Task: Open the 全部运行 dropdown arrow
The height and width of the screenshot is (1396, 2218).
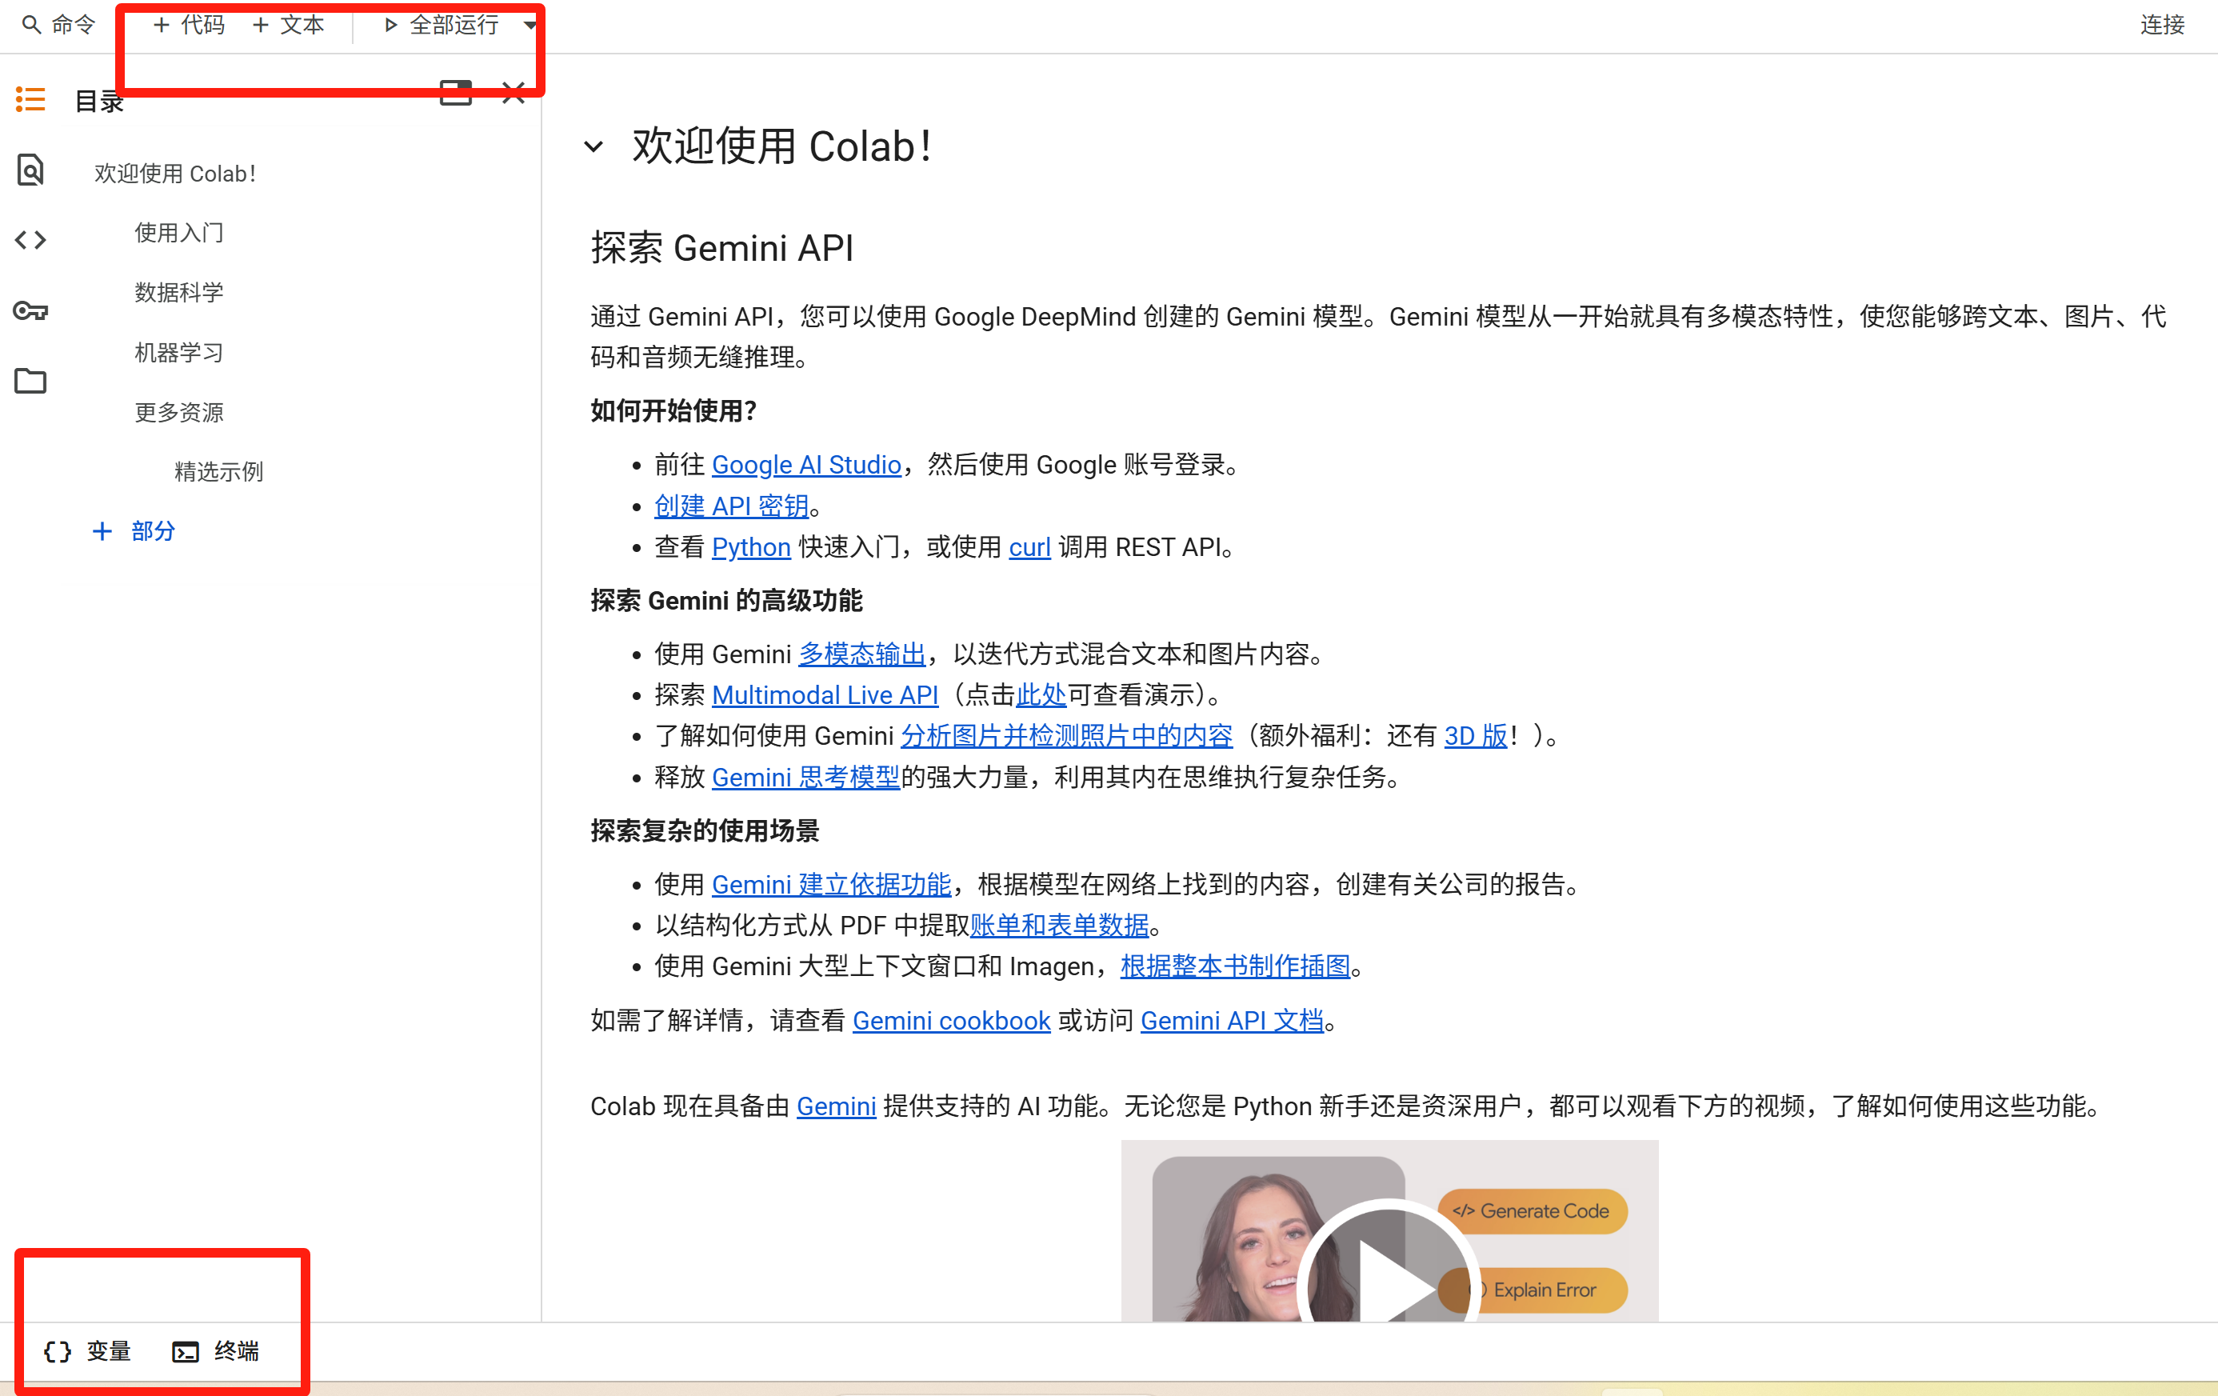Action: click(530, 25)
